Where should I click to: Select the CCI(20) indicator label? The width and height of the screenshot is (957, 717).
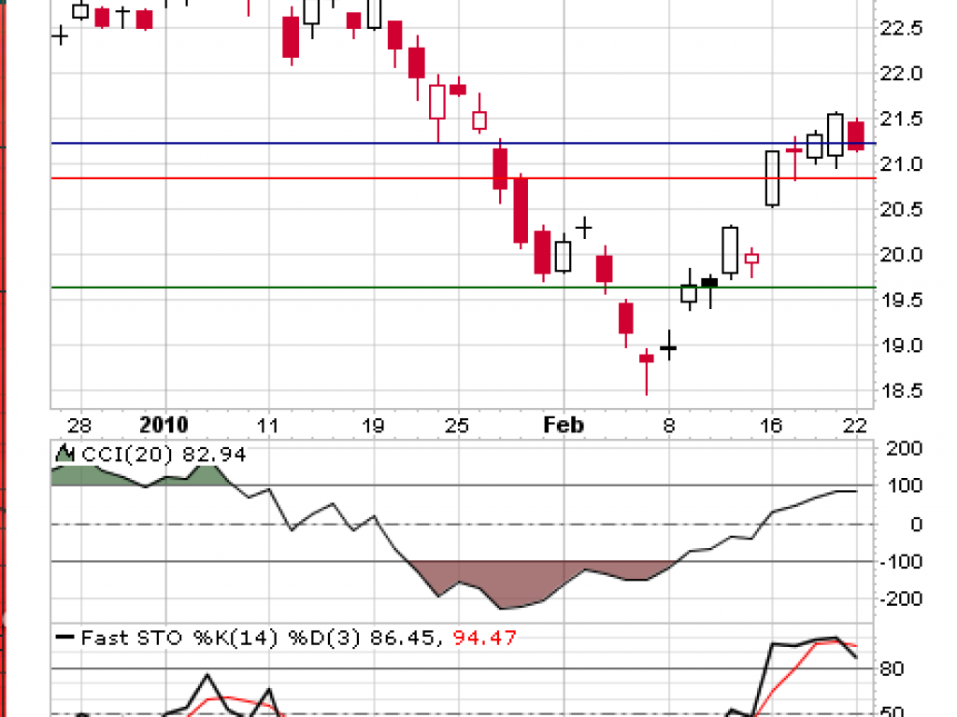pyautogui.click(x=129, y=455)
